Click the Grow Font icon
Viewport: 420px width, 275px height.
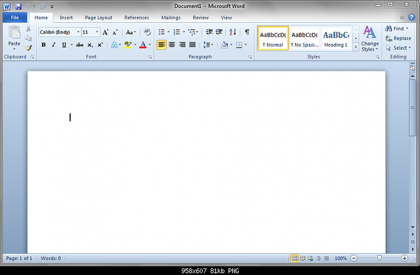(105, 32)
